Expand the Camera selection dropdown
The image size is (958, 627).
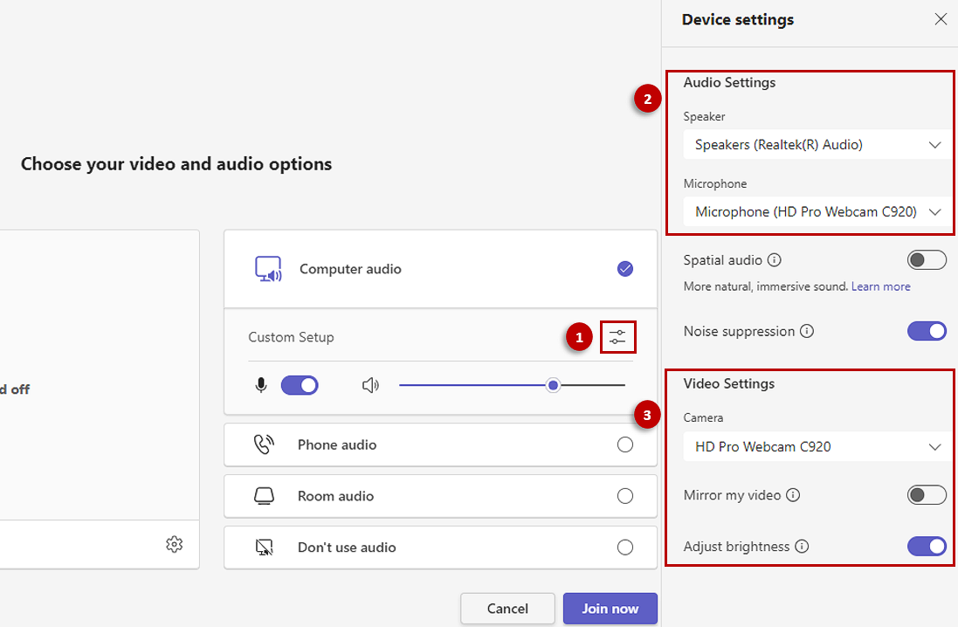point(817,446)
